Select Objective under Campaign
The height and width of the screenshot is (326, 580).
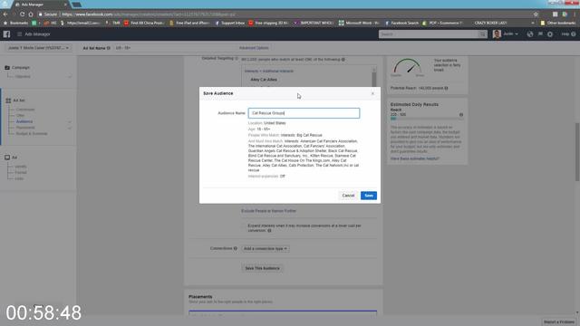click(x=23, y=76)
